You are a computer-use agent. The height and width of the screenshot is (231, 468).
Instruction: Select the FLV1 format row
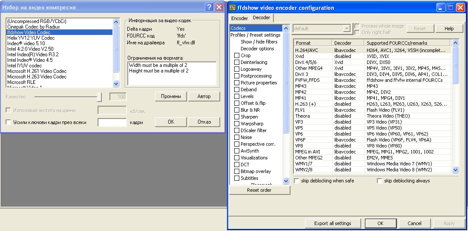[x=373, y=110]
